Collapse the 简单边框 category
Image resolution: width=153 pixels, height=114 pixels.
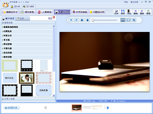27,57
